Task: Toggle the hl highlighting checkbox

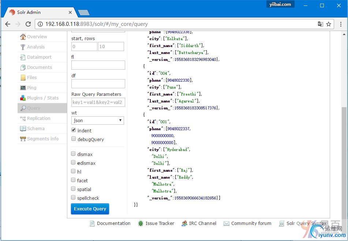Action: (73, 171)
